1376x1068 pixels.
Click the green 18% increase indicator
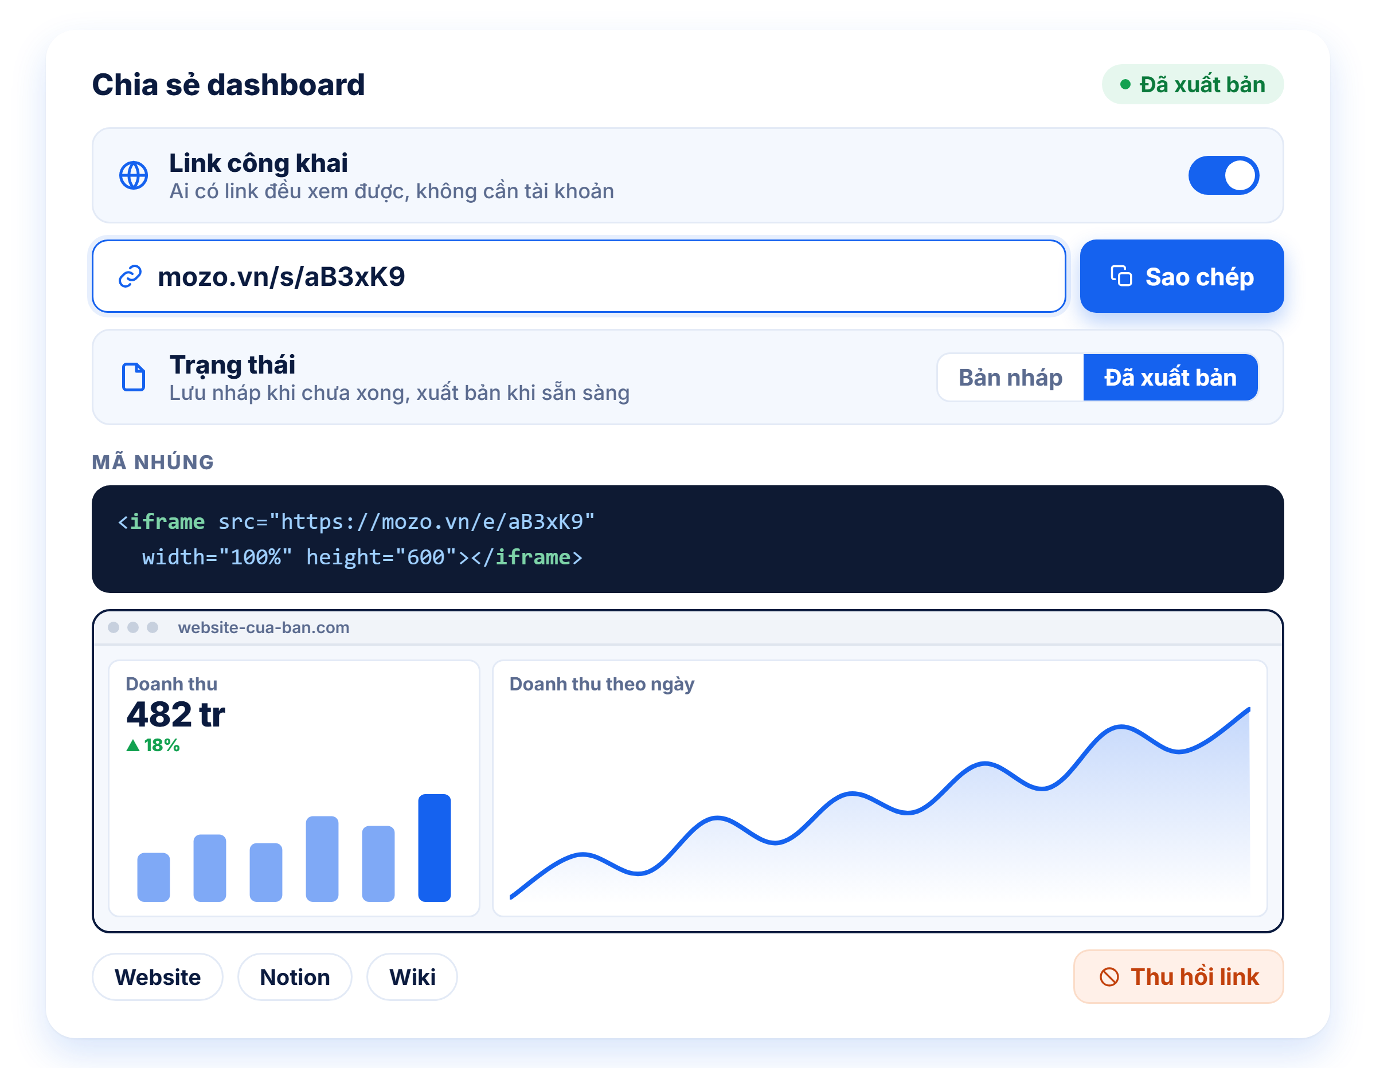point(153,745)
